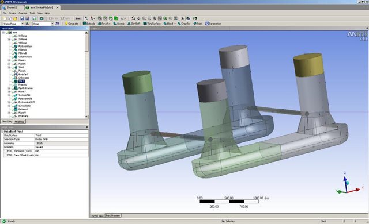Open the Blend dropdown arrow
Image resolution: width=369 pixels, height=224 pixels.
click(x=175, y=24)
